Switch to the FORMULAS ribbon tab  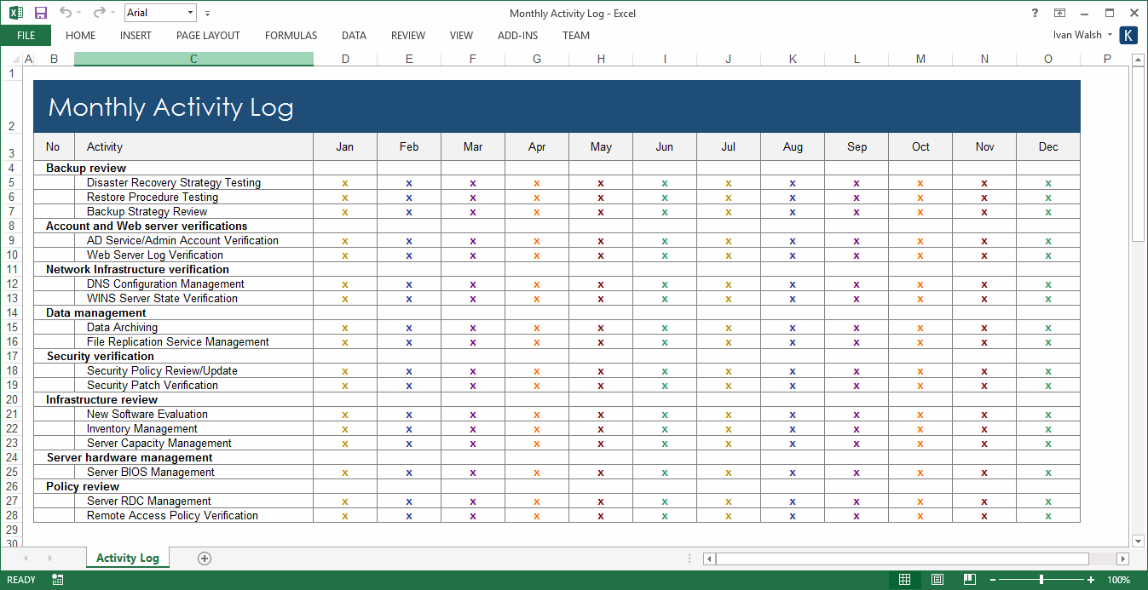tap(291, 36)
